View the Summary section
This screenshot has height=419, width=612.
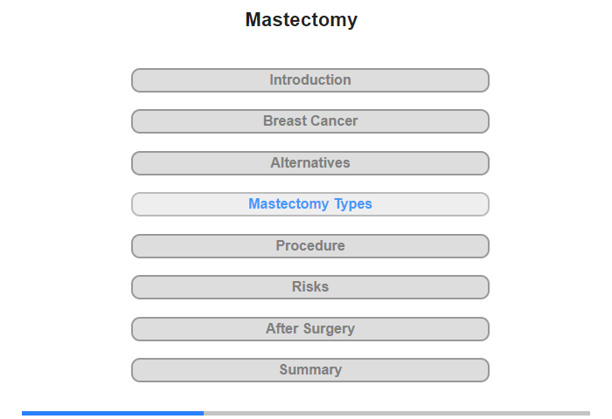click(x=309, y=370)
